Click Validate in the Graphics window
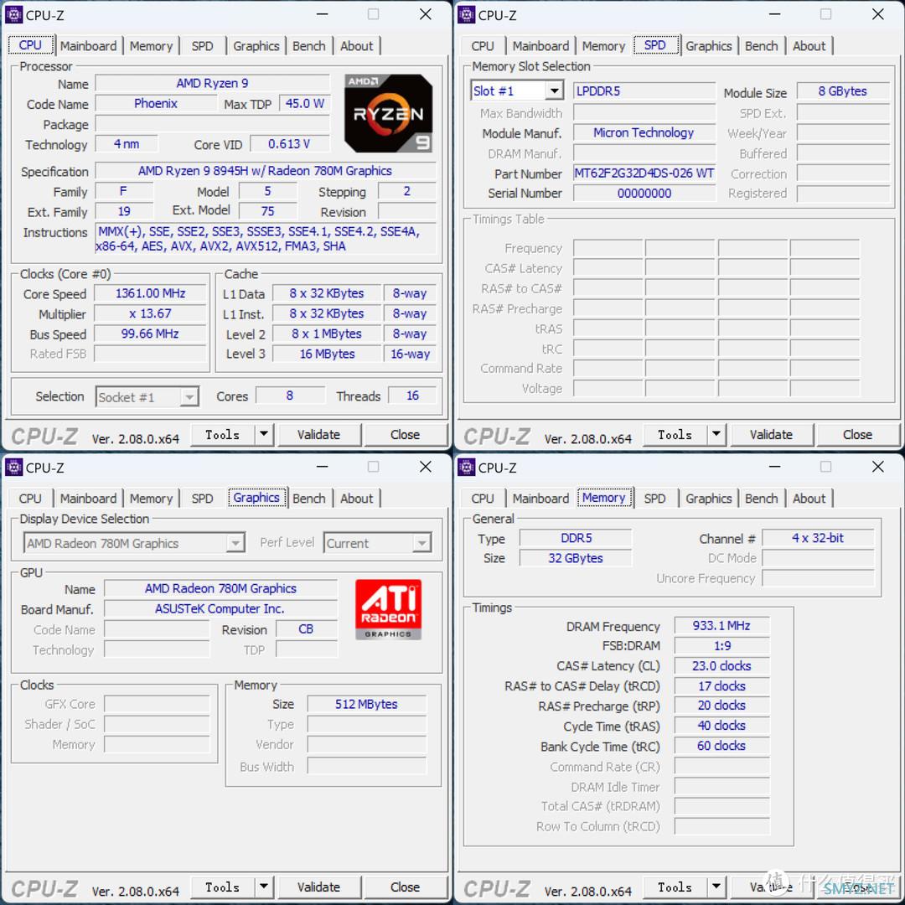 click(318, 887)
